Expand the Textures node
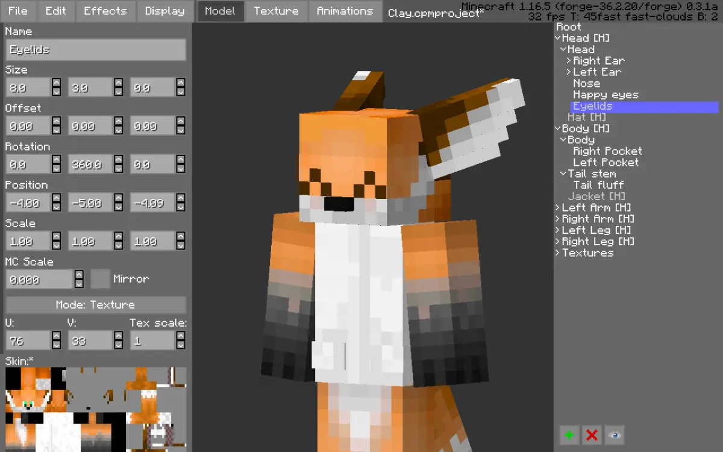Screen dimensions: 723x452 (x=558, y=253)
